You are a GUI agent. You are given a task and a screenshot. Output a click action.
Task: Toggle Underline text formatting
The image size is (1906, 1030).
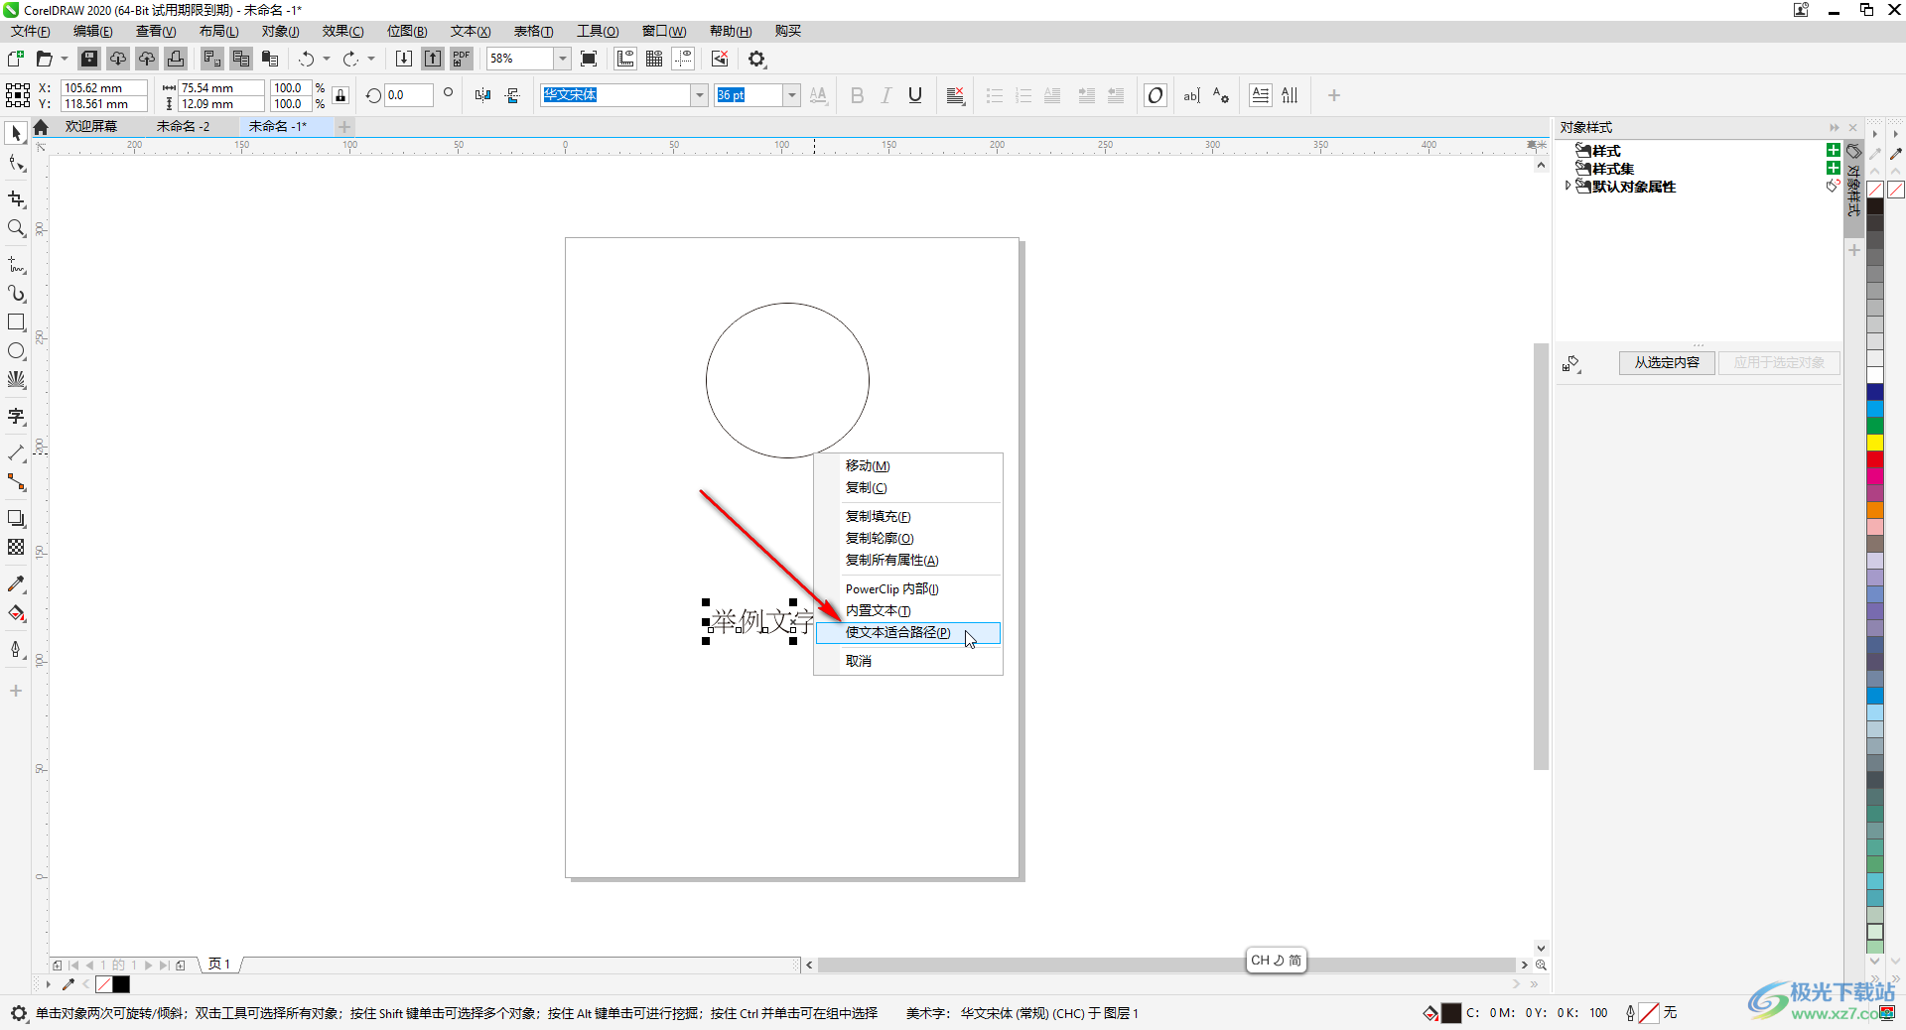[x=915, y=95]
